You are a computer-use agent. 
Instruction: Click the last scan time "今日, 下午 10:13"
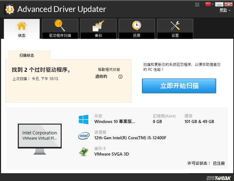[45, 79]
